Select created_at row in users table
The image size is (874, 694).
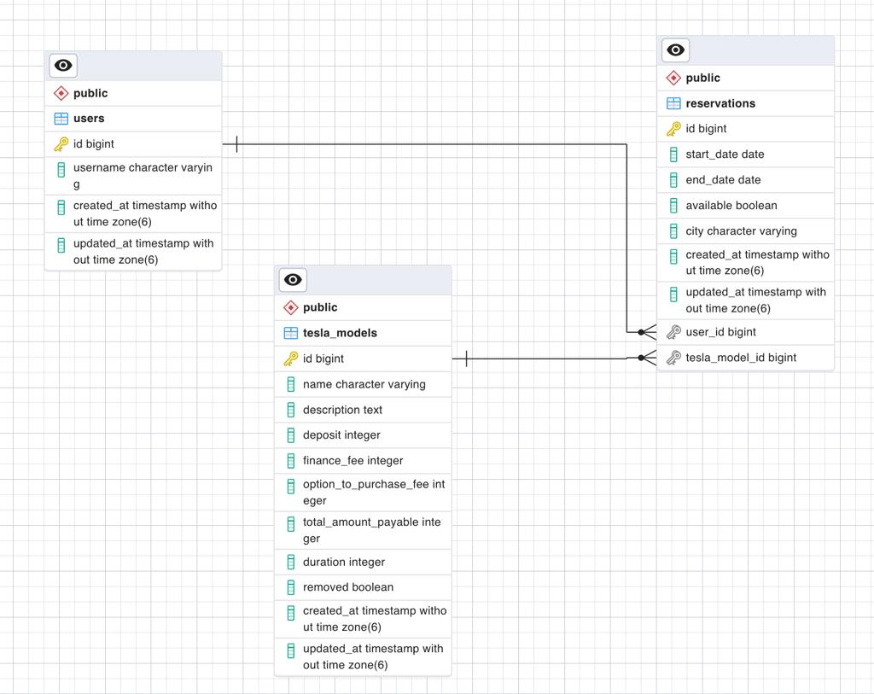(x=133, y=213)
